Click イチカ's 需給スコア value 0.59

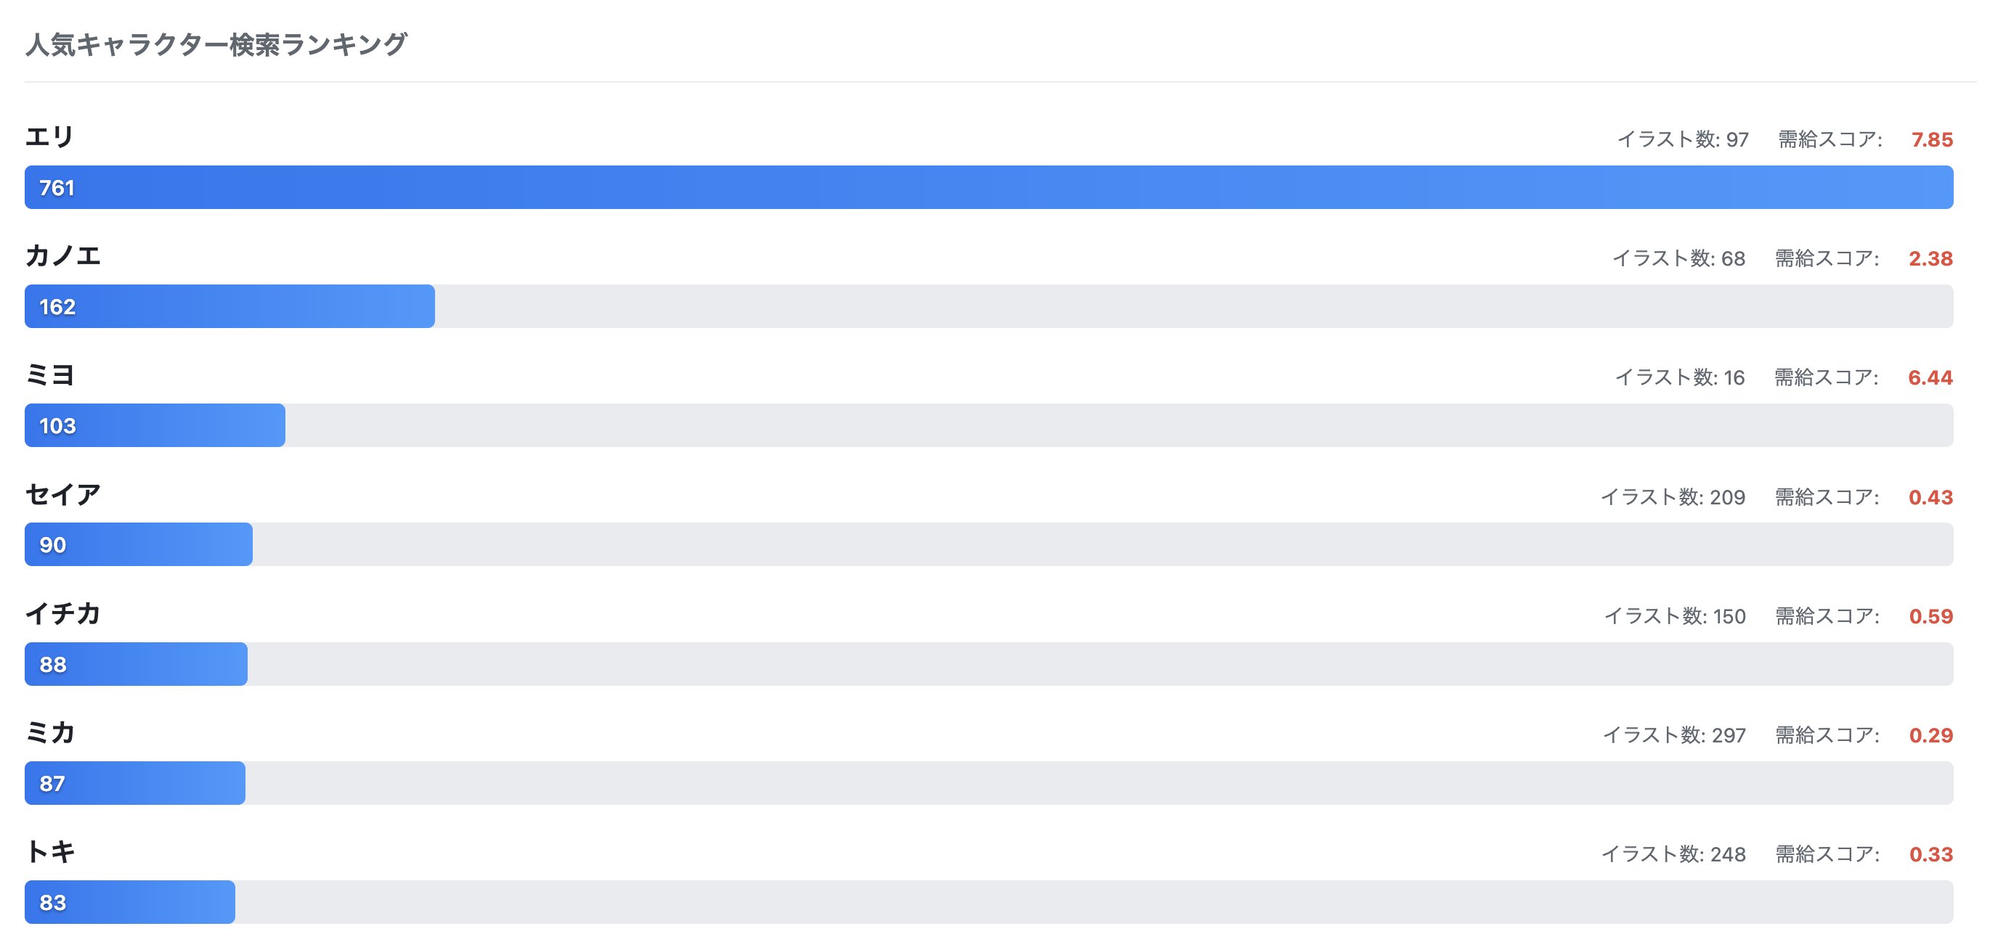click(x=1930, y=616)
